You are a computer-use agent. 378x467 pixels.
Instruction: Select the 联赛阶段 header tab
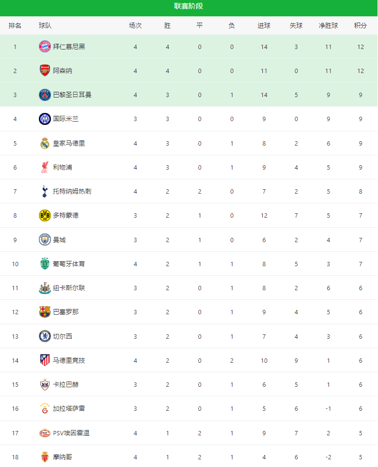(189, 6)
